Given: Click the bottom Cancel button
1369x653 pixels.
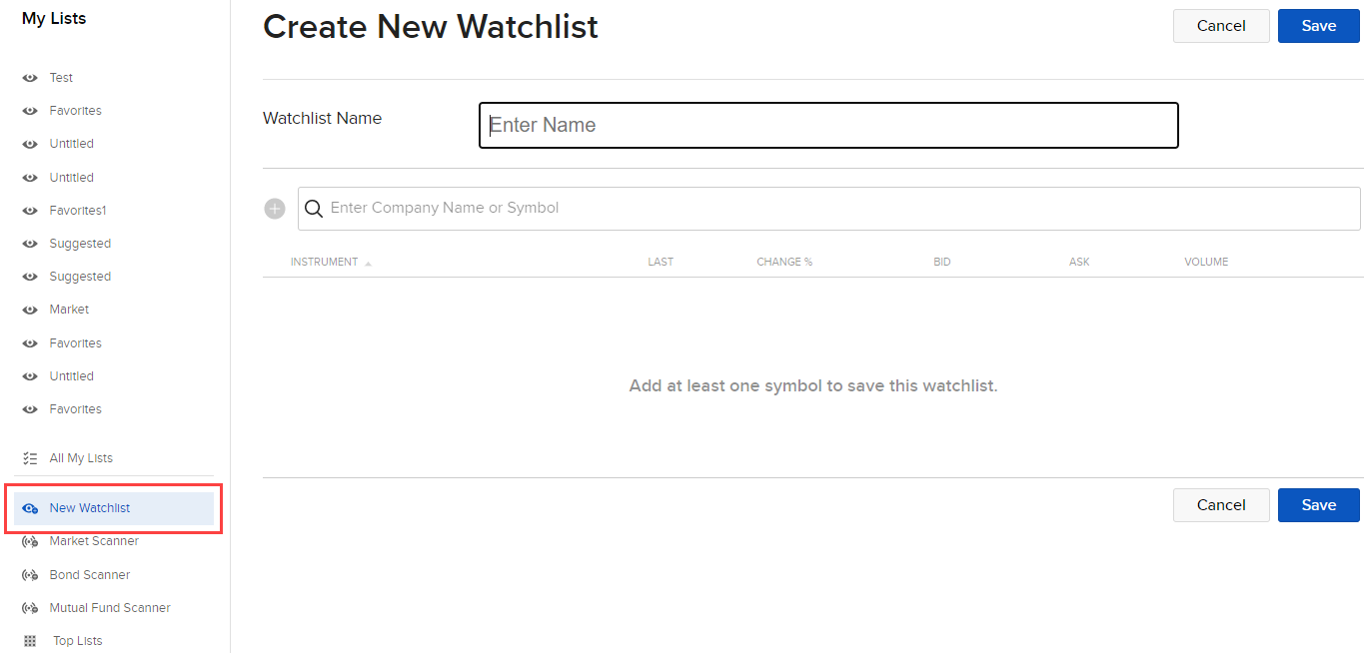Looking at the screenshot, I should click(1221, 505).
